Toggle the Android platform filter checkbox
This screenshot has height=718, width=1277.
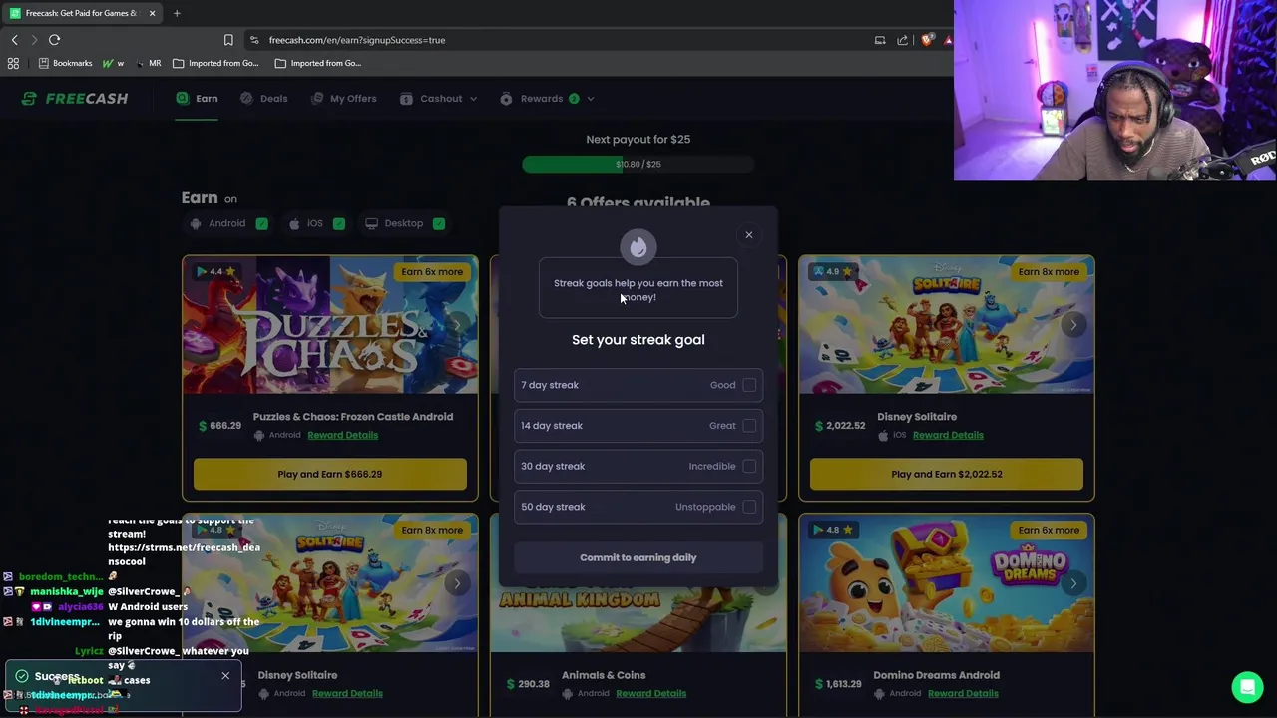click(x=261, y=223)
